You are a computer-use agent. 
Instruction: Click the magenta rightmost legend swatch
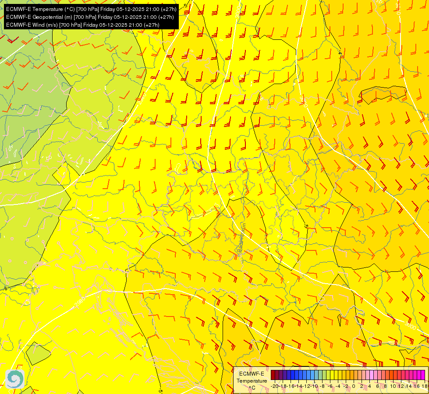pyautogui.click(x=423, y=375)
